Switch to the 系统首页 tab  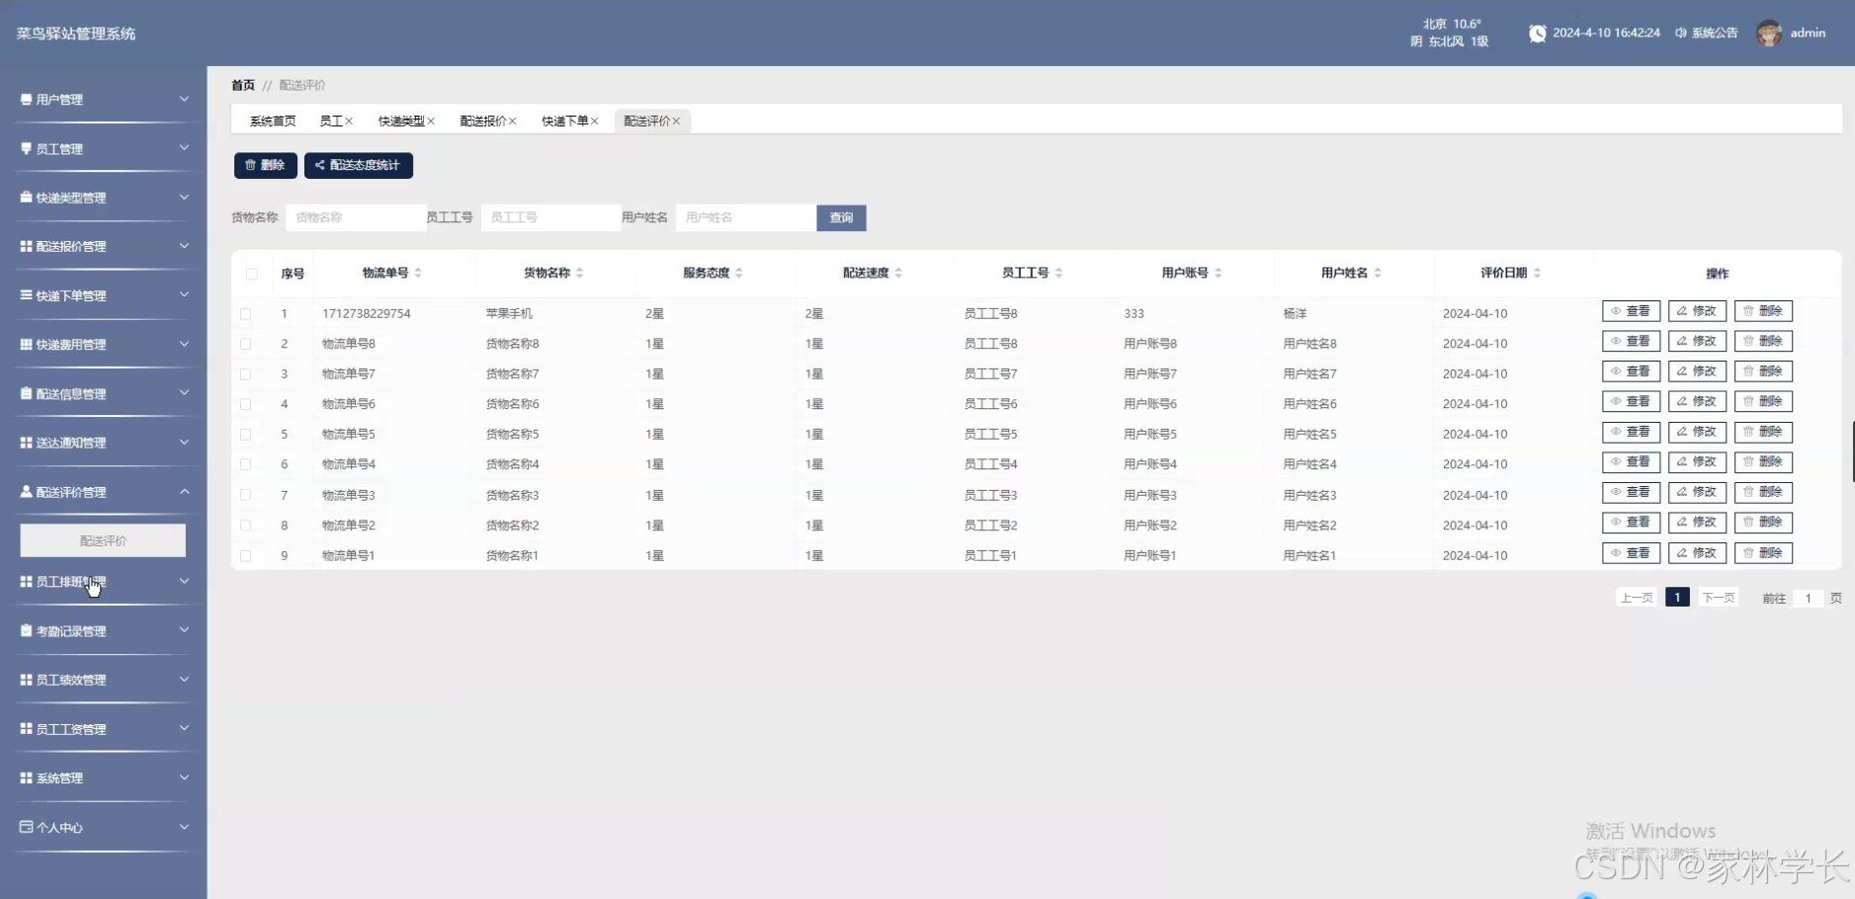pos(273,122)
